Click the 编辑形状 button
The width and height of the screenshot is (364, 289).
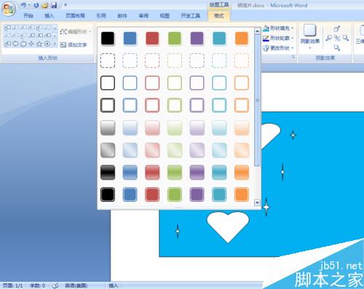tap(76, 31)
